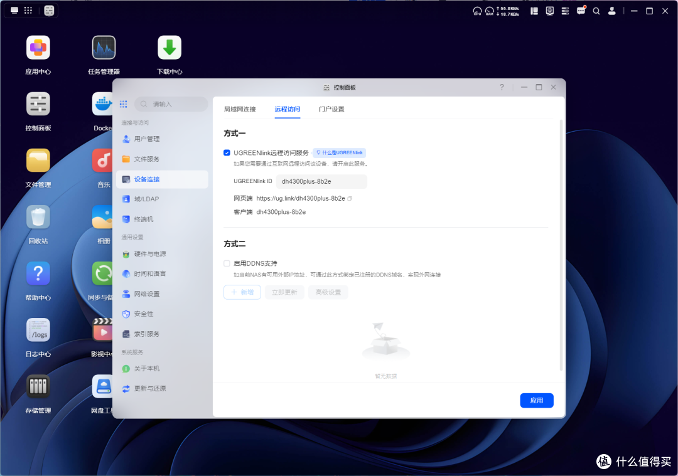Switch to the 门户设置 tab
Screen dimensions: 678x476
point(331,109)
